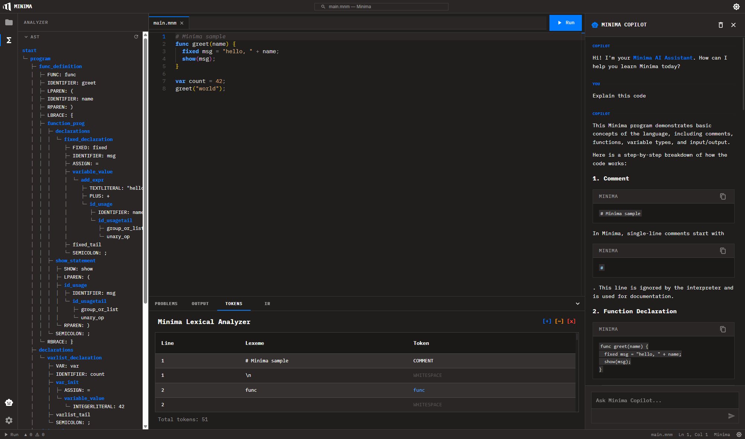Screen dimensions: 745x439
Task: Send the Copilot message
Action: pos(731,416)
